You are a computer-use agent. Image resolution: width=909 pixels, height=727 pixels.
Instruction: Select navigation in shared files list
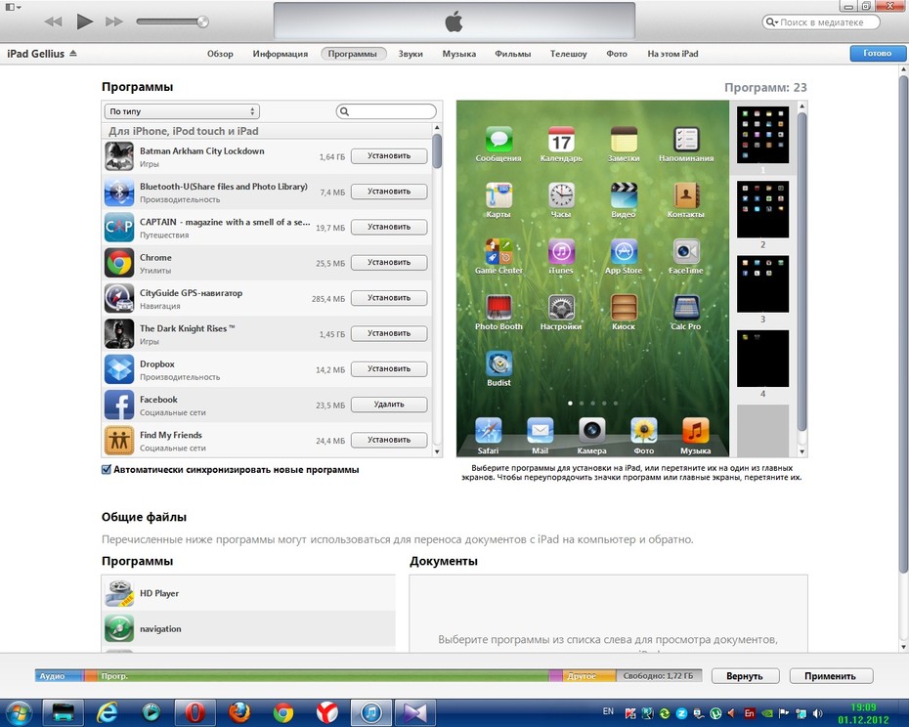point(248,628)
